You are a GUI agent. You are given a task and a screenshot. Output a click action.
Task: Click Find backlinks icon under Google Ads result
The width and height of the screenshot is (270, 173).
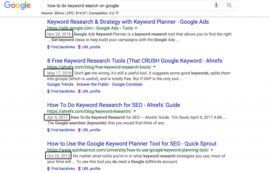[x=49, y=47]
